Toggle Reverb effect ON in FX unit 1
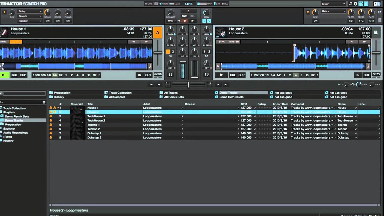Screen dimensions: 384x216 (x=58, y=21)
